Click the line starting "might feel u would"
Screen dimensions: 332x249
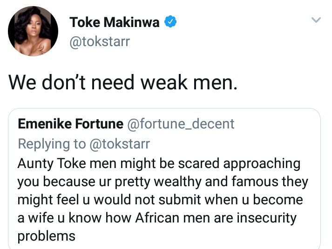tap(160, 200)
